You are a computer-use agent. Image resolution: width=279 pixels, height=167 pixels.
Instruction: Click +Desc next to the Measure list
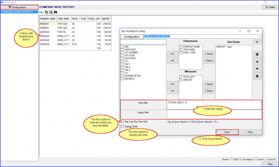209,91
